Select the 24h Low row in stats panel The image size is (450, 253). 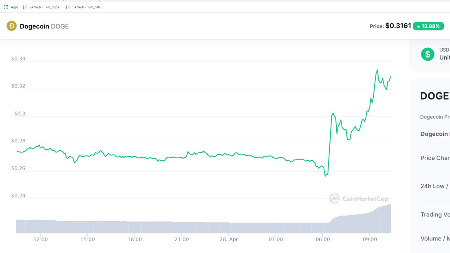pyautogui.click(x=435, y=186)
